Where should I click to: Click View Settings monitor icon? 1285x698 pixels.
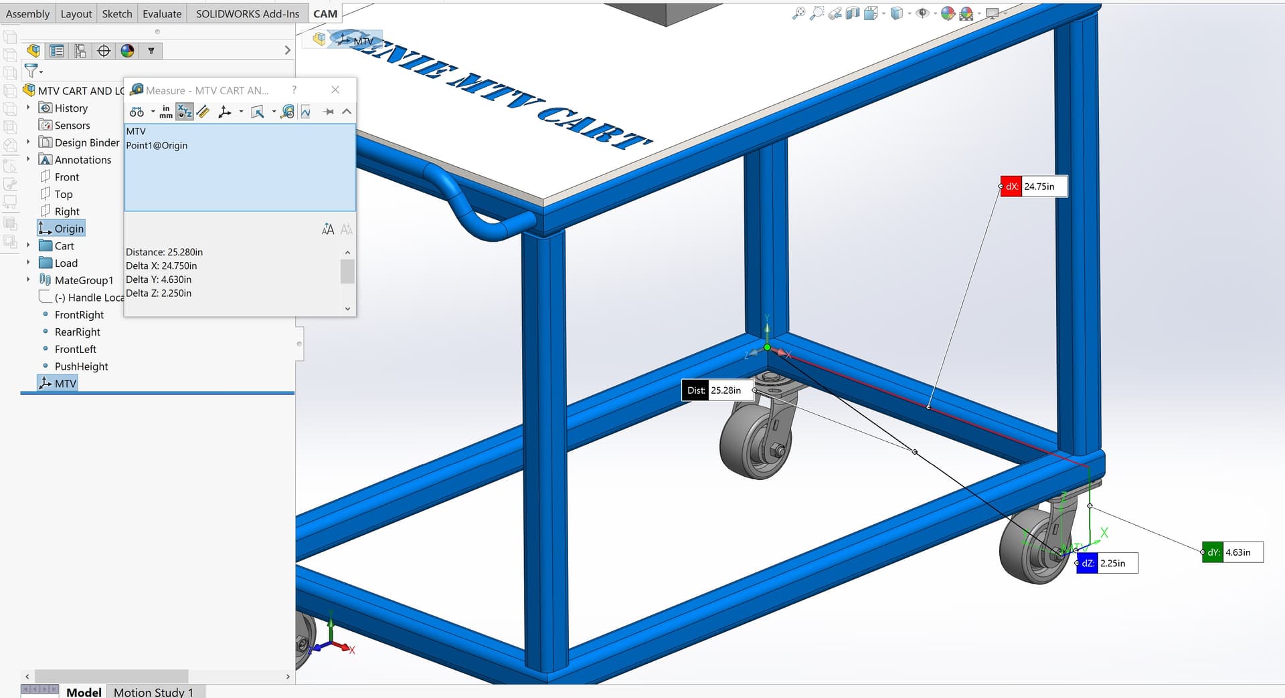coord(993,13)
